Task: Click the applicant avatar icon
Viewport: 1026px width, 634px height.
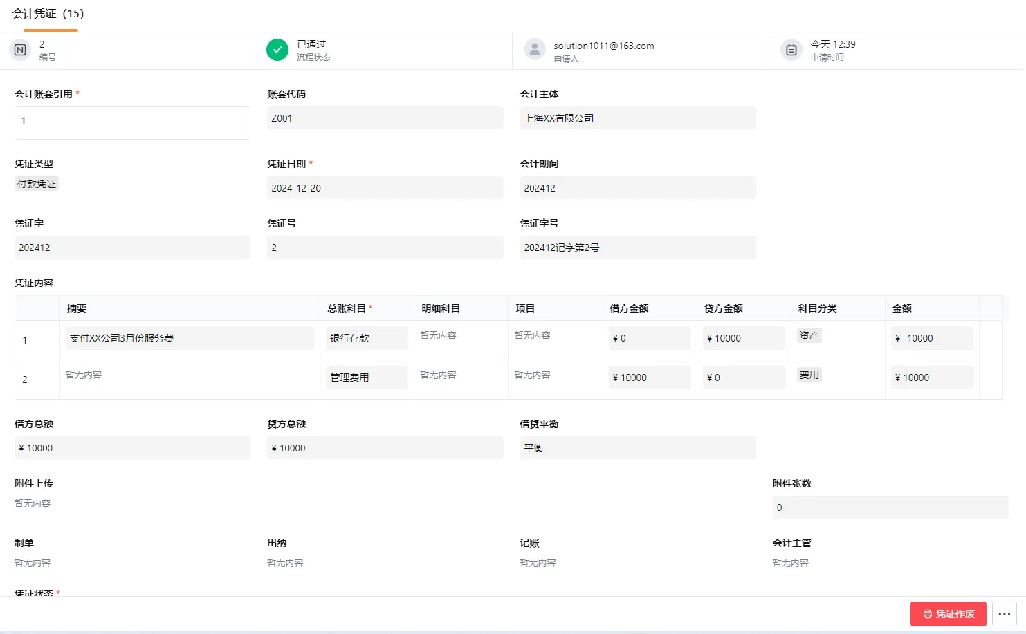Action: tap(534, 50)
